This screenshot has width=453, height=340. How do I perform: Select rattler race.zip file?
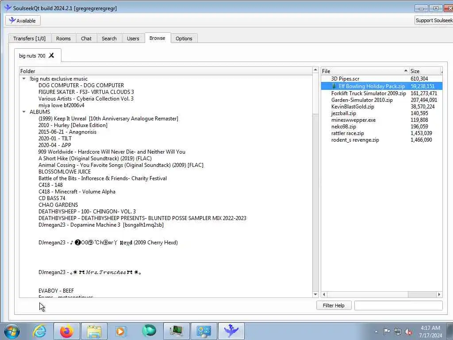[x=348, y=133]
